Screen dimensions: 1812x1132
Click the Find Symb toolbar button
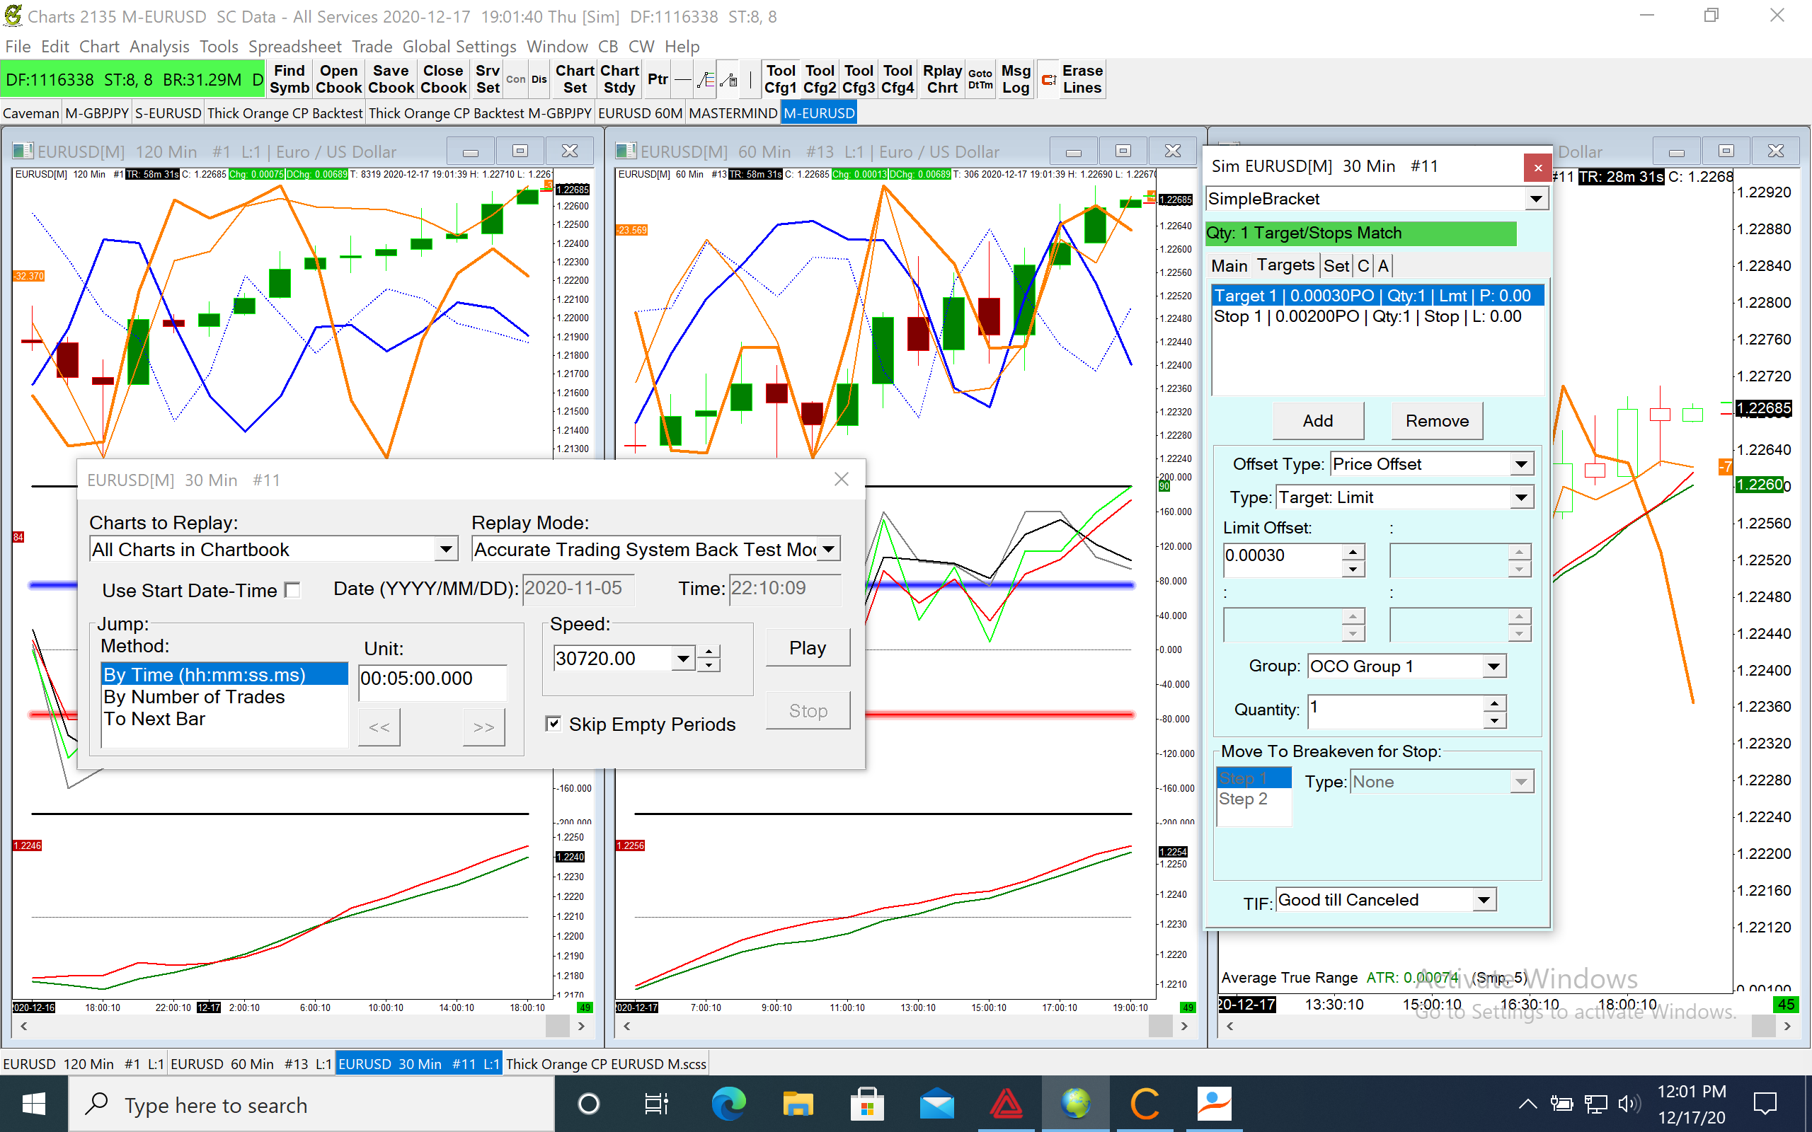[x=289, y=79]
